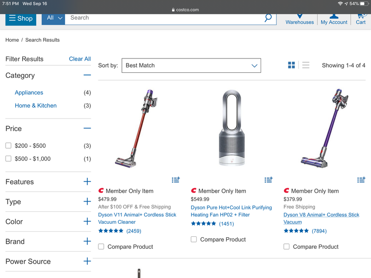Add Dyson V11 Animal+ to list icon
This screenshot has width=371, height=278.
(176, 180)
